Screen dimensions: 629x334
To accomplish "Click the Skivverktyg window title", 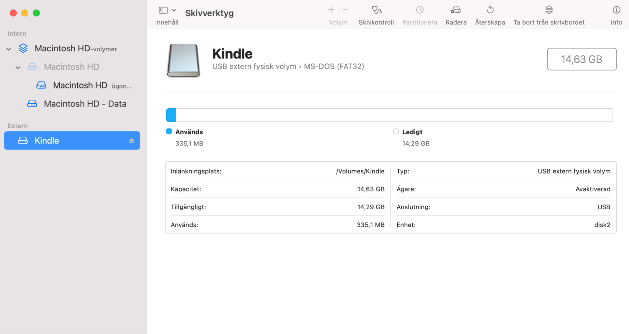I will click(x=209, y=13).
